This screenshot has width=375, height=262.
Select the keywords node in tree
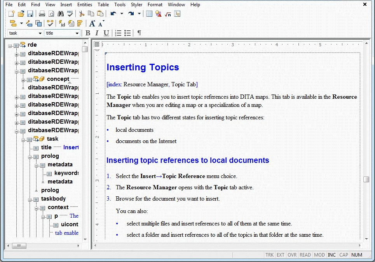(66, 173)
